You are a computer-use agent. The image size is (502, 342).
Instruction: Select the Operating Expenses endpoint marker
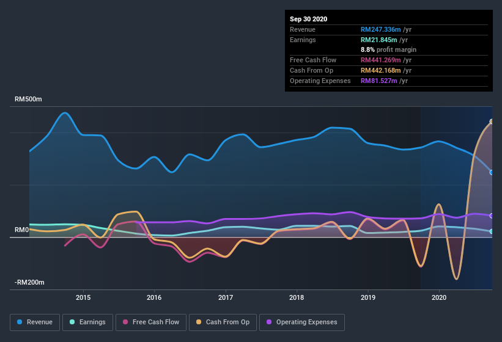pyautogui.click(x=492, y=216)
